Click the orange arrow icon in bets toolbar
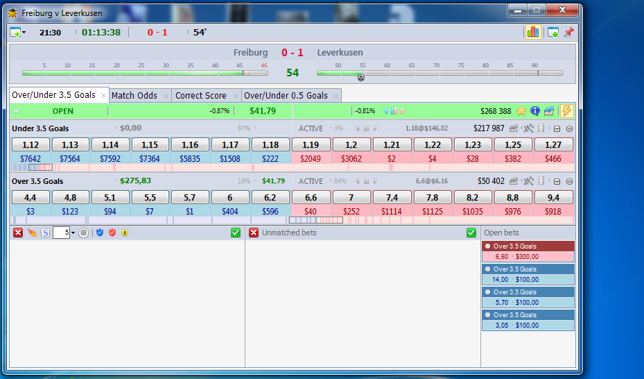644x379 pixels. (32, 233)
